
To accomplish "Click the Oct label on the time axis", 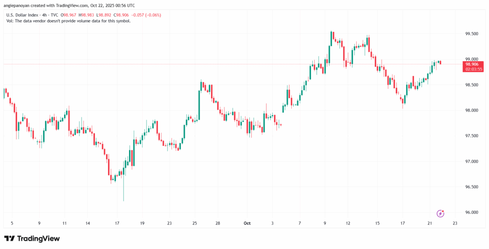I will pos(247,223).
